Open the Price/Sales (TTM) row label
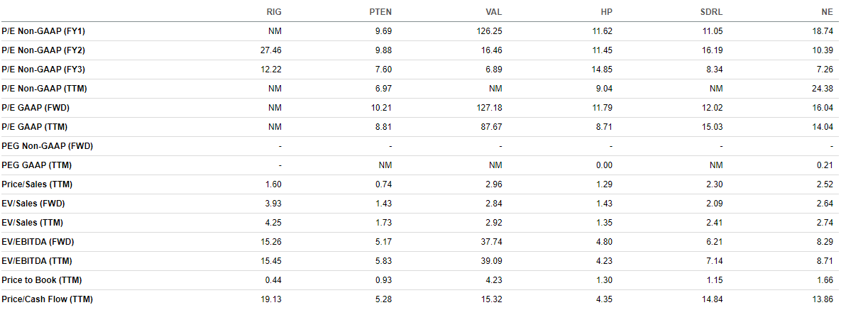Viewport: 841px width, 310px height. point(37,184)
